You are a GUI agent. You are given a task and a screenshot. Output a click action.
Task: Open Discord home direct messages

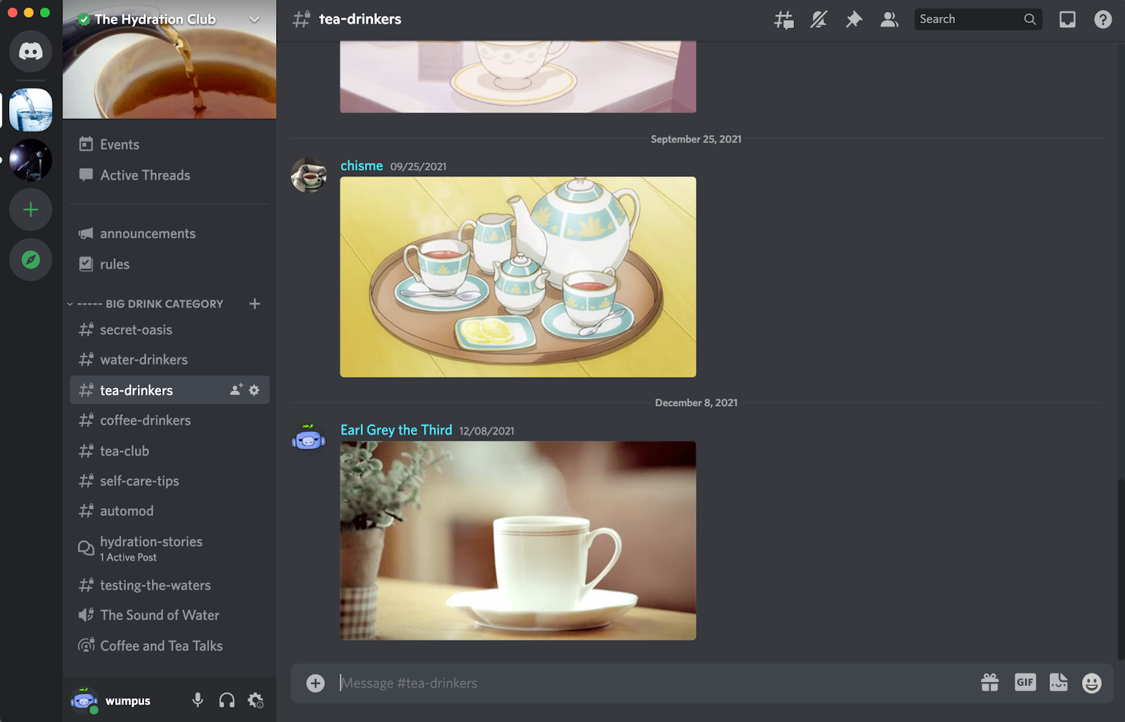30,51
